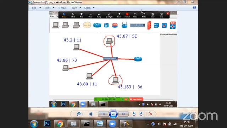Viewport: 227px width, 128px height.
Task: Click the circled computer near 43.163 | 3d
Action: 116,80
